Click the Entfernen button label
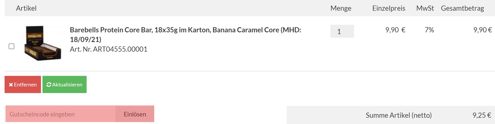The width and height of the screenshot is (495, 124). pyautogui.click(x=25, y=85)
